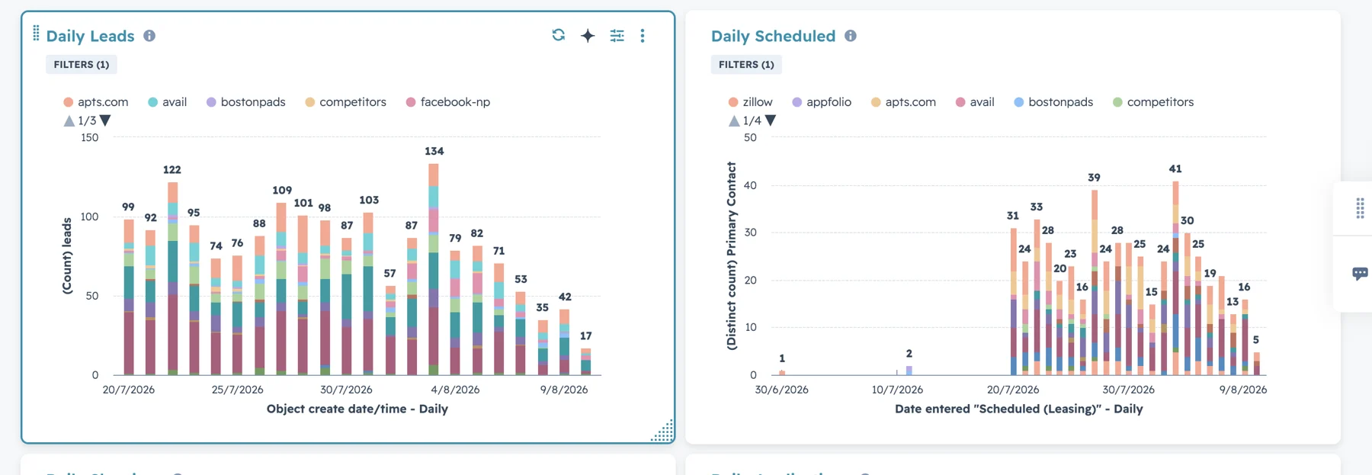
Task: Select the bar labeled 39 in Daily Scheduled
Action: pyautogui.click(x=1095, y=283)
